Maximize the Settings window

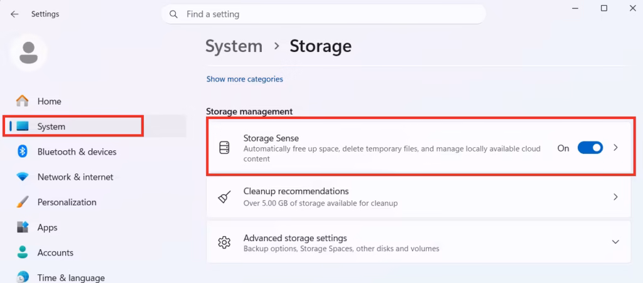[604, 8]
